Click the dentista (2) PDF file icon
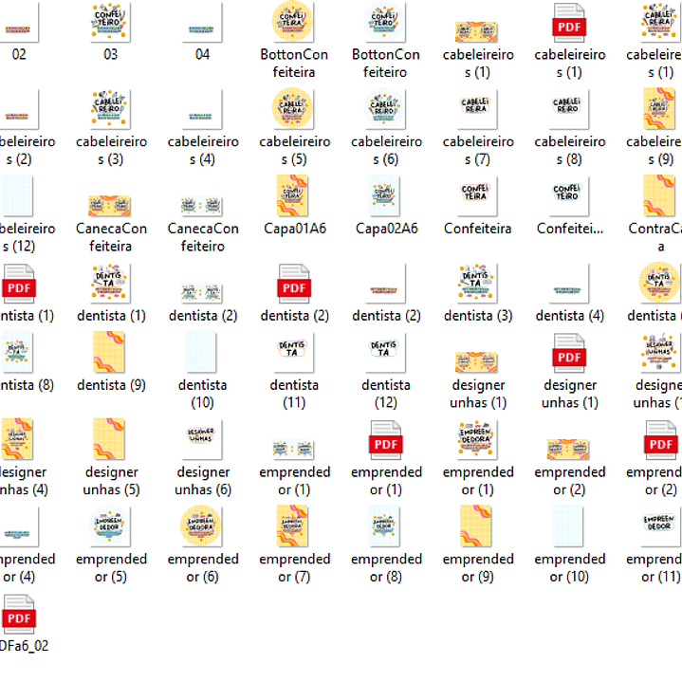This screenshot has height=682, width=682. (x=295, y=285)
